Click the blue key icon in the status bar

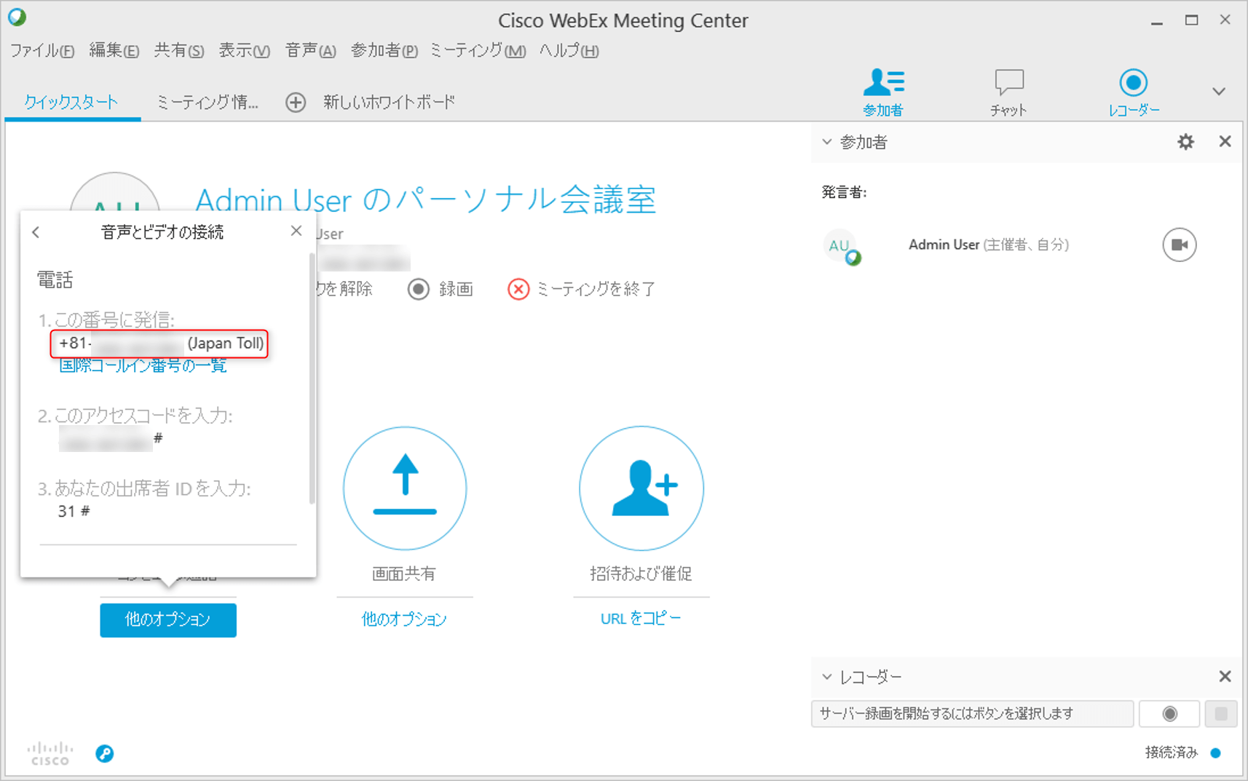click(105, 753)
